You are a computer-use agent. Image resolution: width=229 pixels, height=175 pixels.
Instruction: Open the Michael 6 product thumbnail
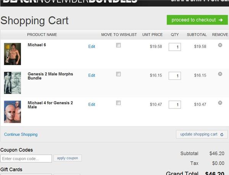[13, 54]
